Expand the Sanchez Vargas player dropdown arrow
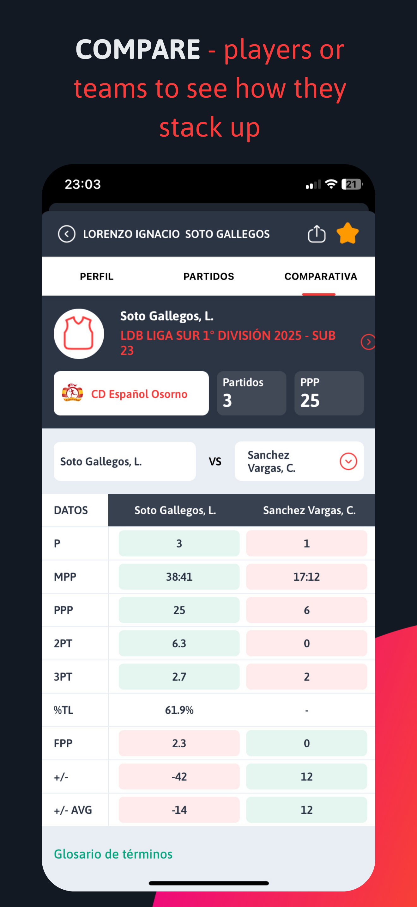Viewport: 417px width, 907px height. pyautogui.click(x=348, y=461)
